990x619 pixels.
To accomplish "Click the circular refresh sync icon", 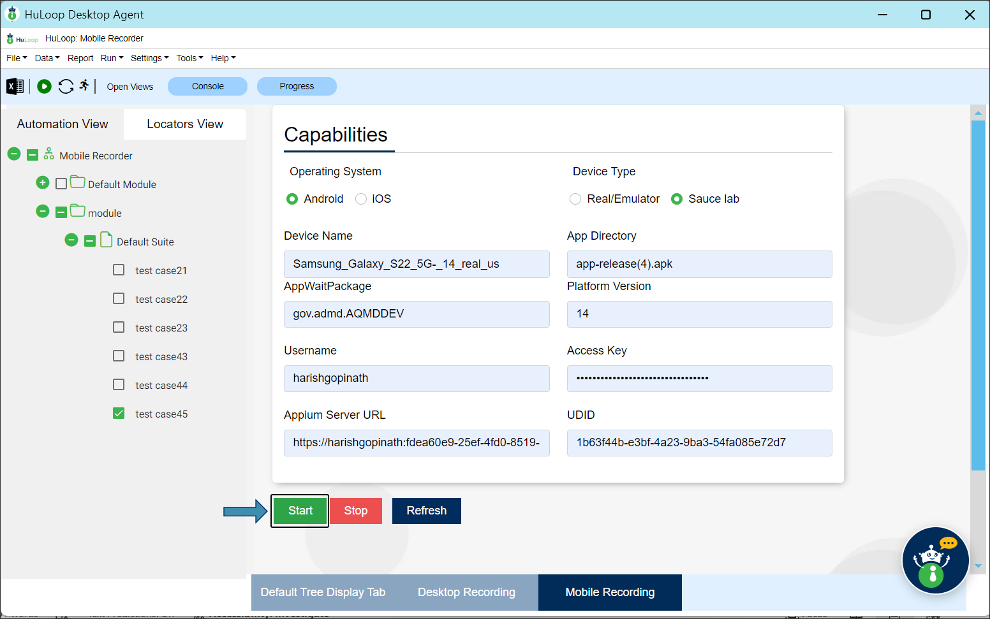I will [x=66, y=86].
